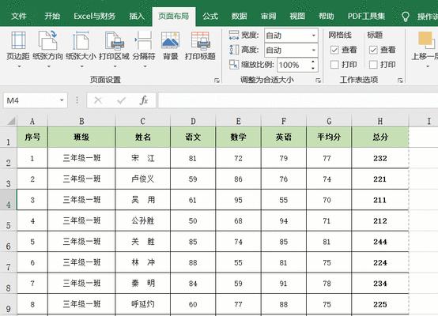Image resolution: width=438 pixels, height=316 pixels.
Task: Expand the 纸张大小 dropdown arrow
Action: click(82, 66)
